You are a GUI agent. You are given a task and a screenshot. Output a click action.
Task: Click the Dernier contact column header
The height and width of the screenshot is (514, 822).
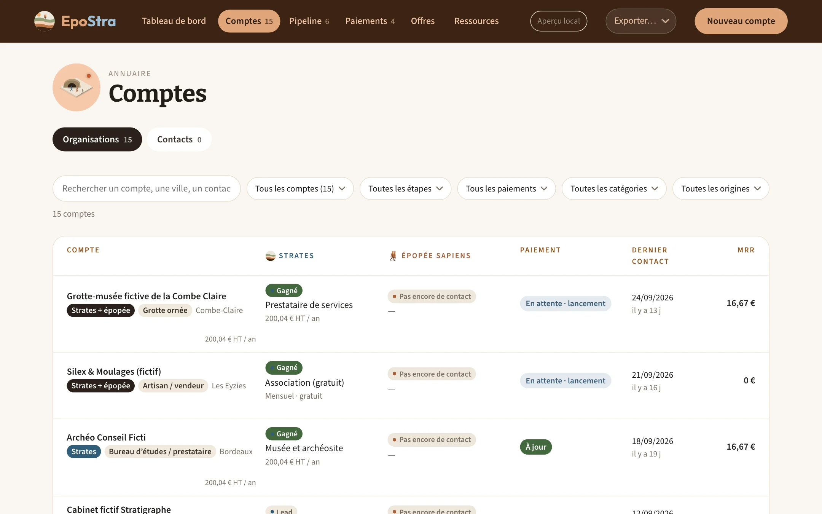(x=650, y=256)
